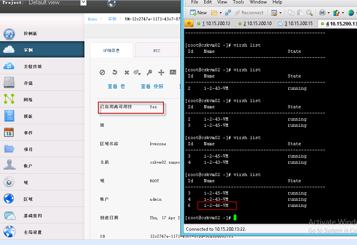
Task: Click Reconnect in the terminal toolbar
Action: coord(249,13)
